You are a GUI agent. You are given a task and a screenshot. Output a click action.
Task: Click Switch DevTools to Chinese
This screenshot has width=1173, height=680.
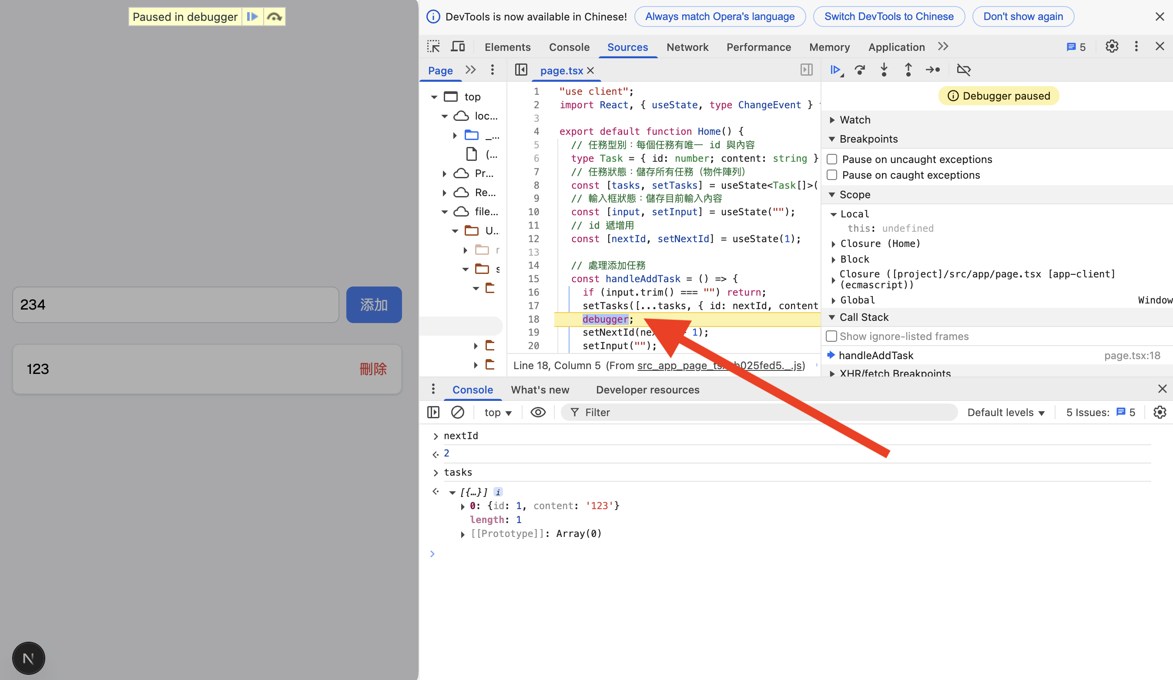click(889, 17)
